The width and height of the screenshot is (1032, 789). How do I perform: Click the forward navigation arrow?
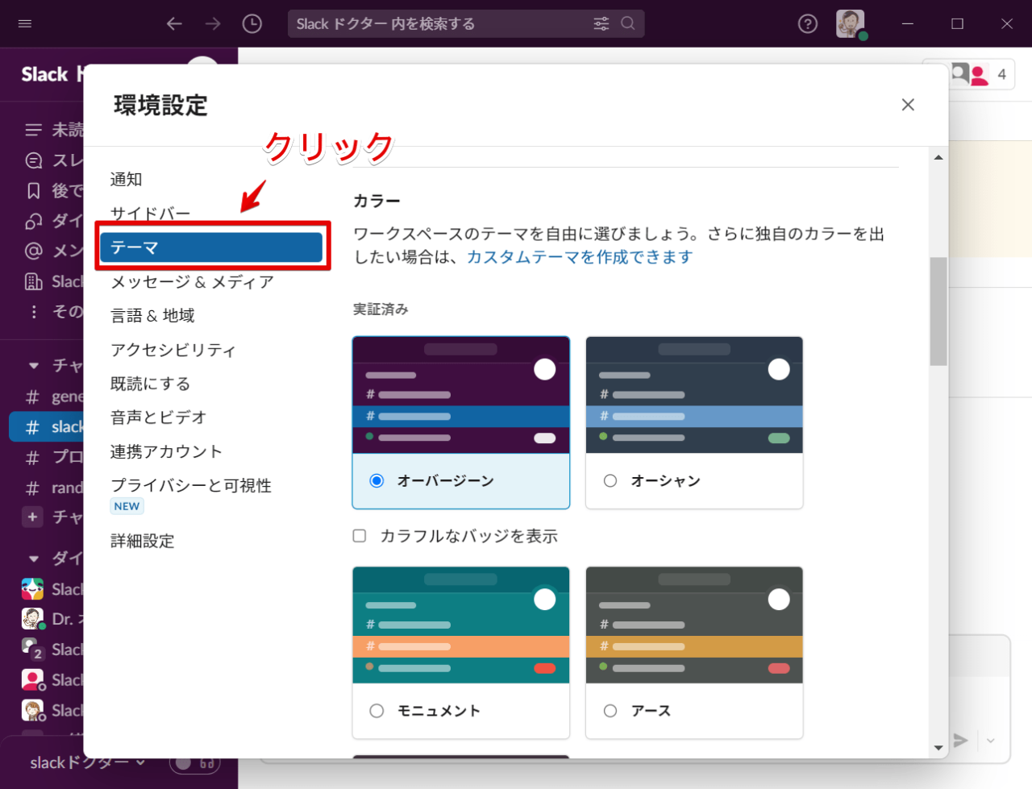click(213, 23)
